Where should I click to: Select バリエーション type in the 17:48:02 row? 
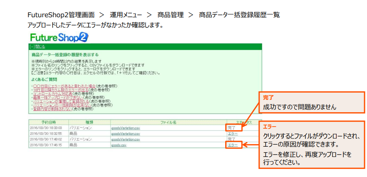pyautogui.click(x=80, y=139)
